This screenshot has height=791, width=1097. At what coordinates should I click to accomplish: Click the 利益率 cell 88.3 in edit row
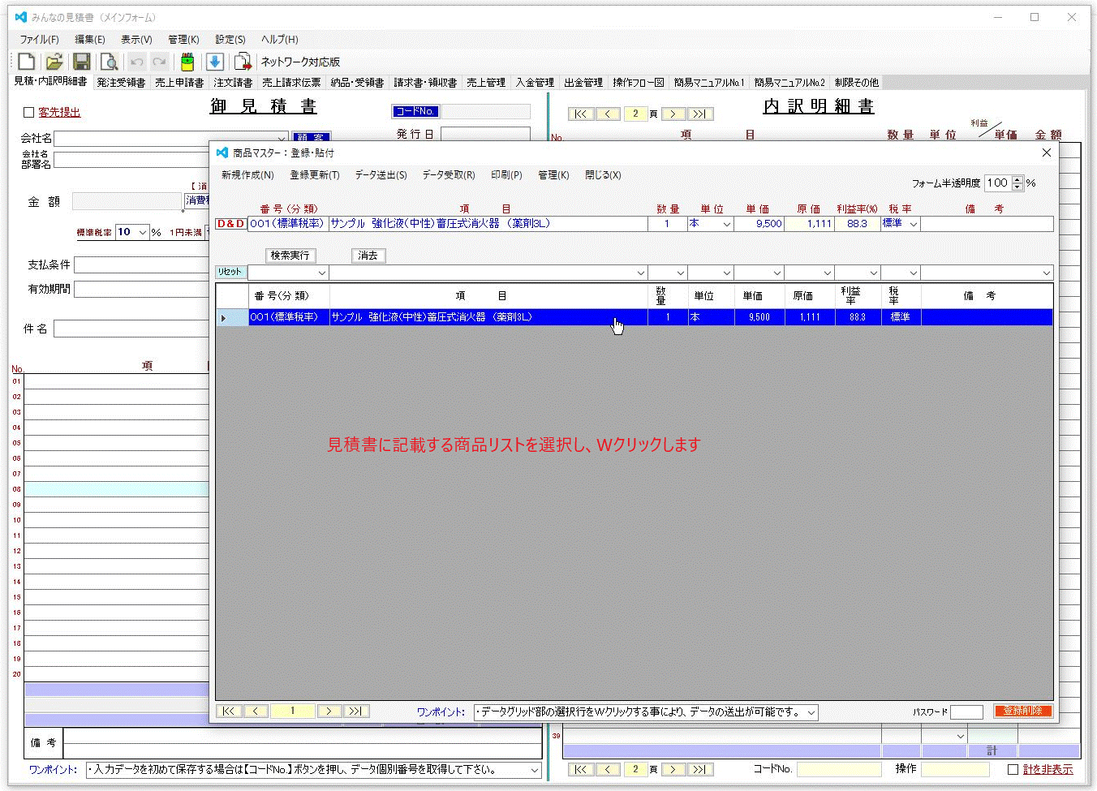pyautogui.click(x=858, y=224)
